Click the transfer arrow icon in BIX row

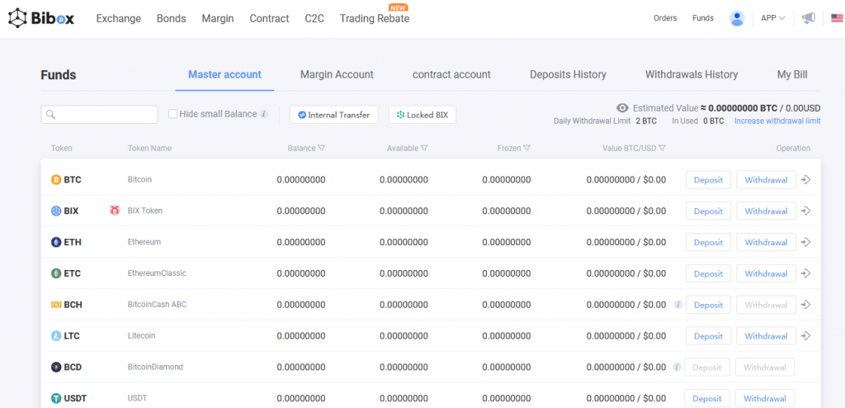[x=805, y=211]
